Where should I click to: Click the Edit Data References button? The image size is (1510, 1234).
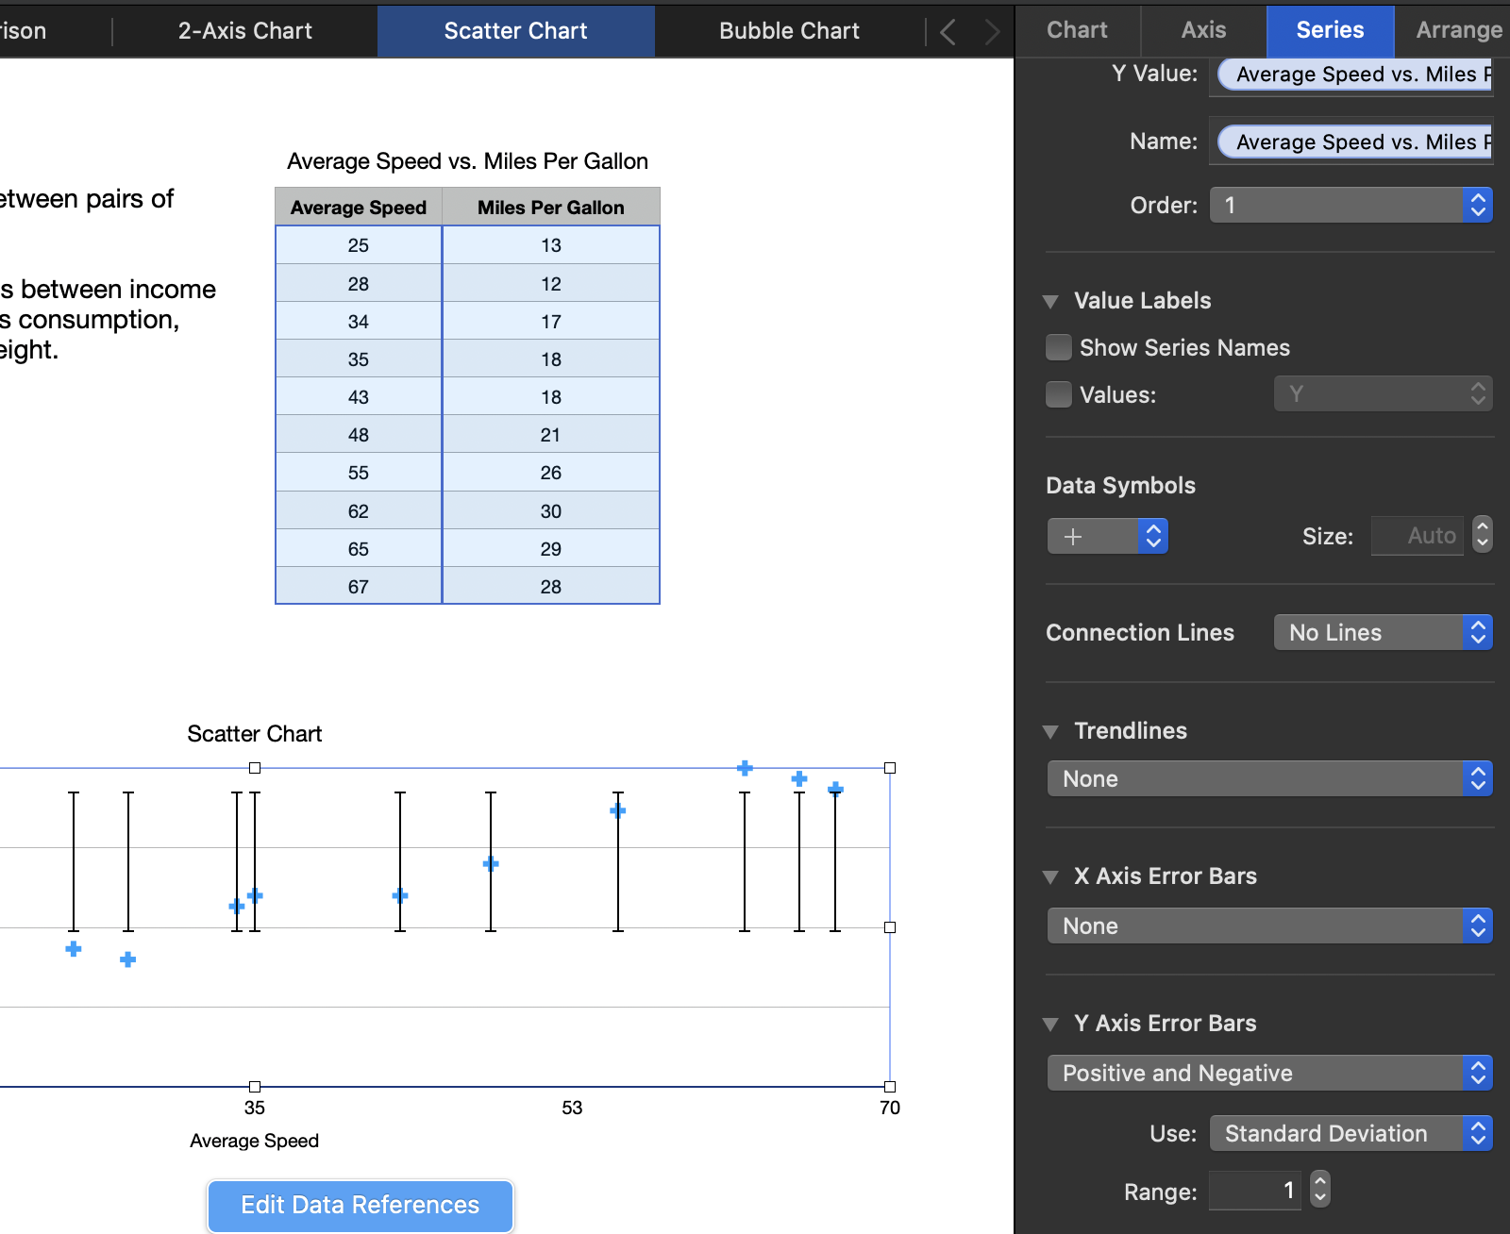point(361,1205)
